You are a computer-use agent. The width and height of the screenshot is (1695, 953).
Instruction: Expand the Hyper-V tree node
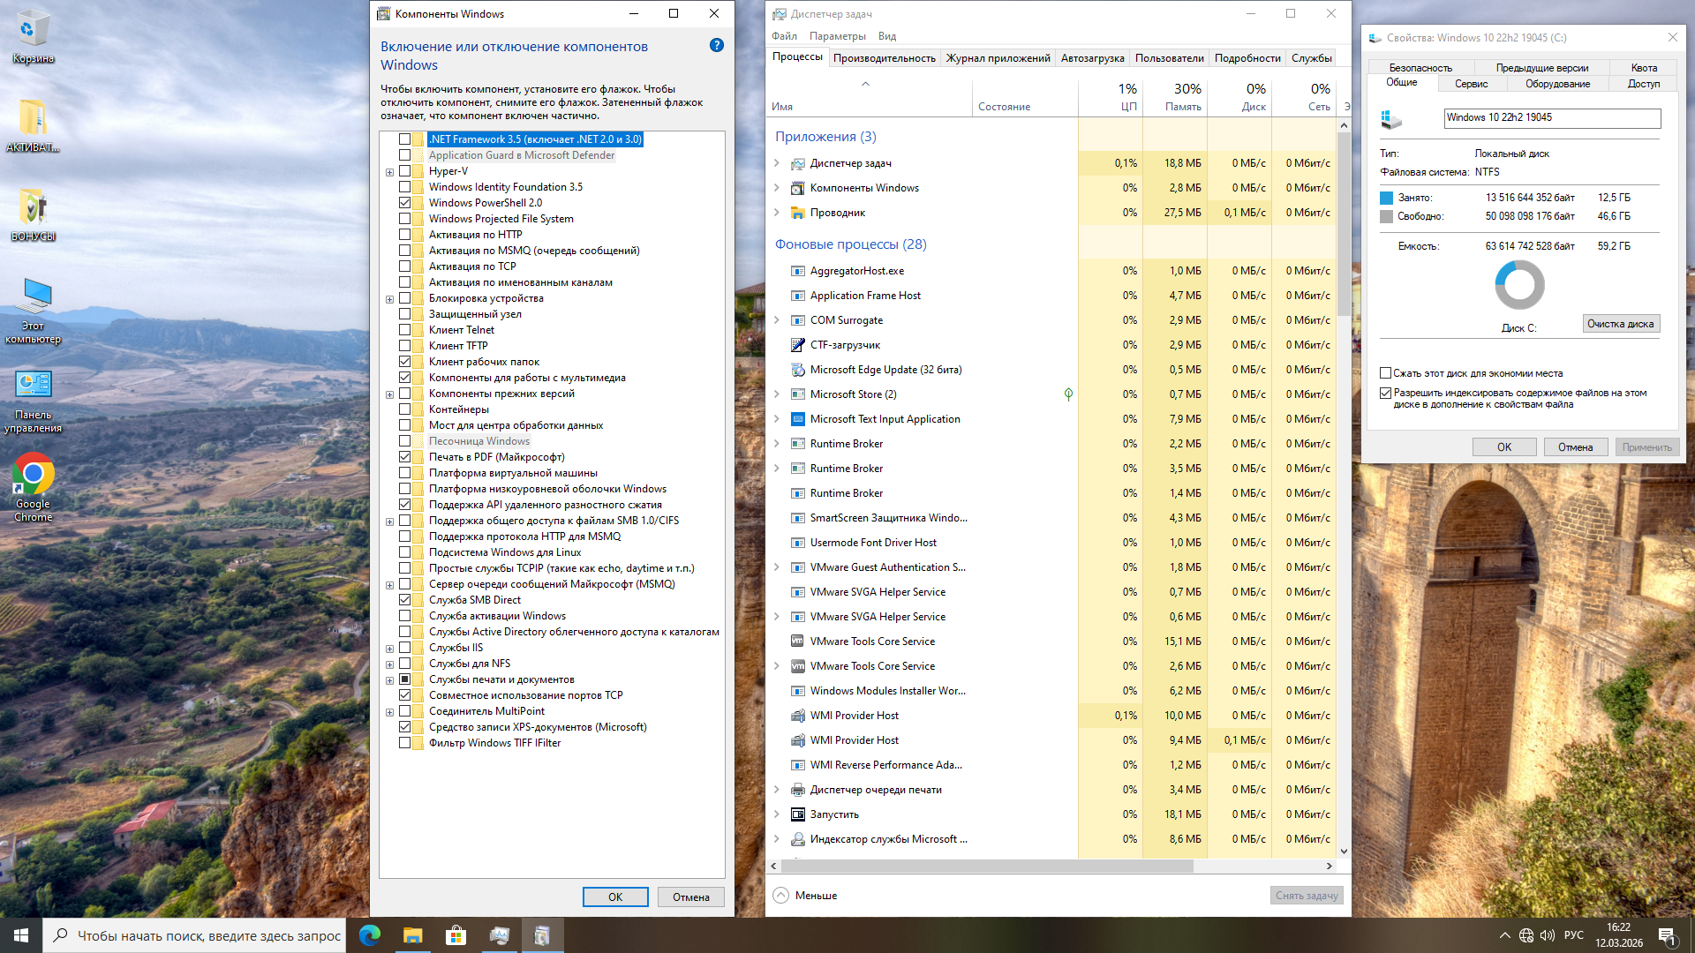tap(389, 172)
